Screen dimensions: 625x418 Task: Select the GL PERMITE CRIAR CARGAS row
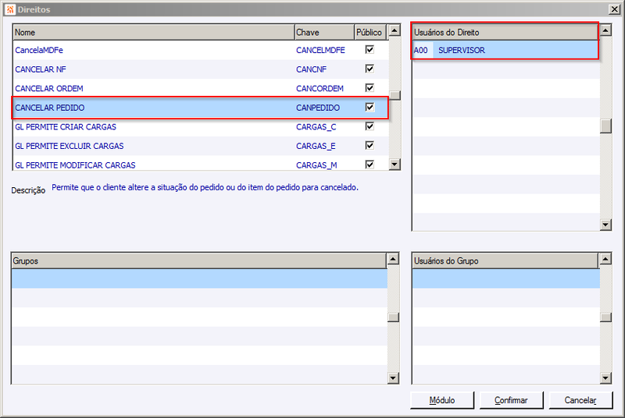point(201,127)
